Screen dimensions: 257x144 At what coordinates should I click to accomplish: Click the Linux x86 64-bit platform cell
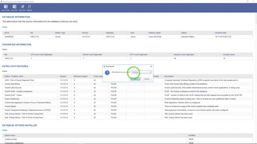(155, 37)
